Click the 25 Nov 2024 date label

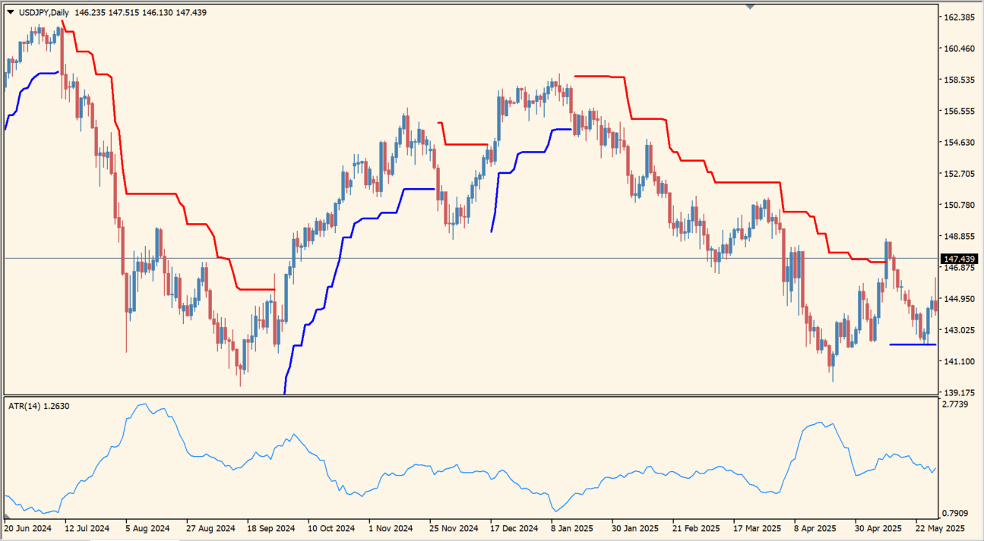click(454, 528)
